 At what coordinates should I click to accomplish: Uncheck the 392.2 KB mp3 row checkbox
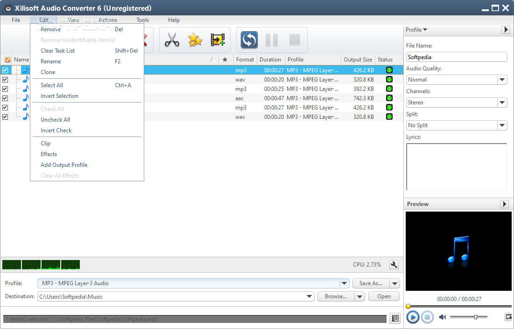click(5, 89)
